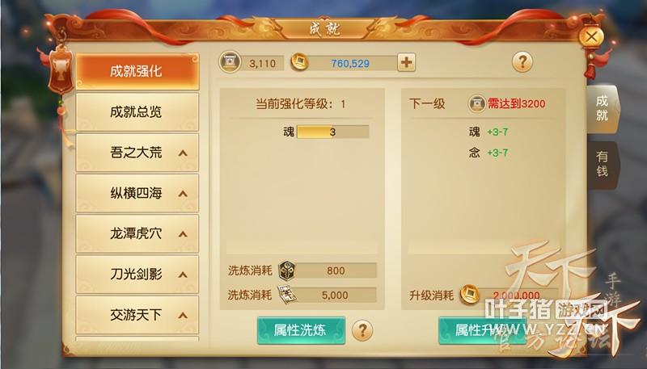
Task: Switch to the 有钱 side tab
Action: pyautogui.click(x=603, y=164)
